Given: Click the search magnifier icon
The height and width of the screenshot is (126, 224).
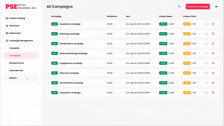Looking at the screenshot, I should tap(179, 6).
